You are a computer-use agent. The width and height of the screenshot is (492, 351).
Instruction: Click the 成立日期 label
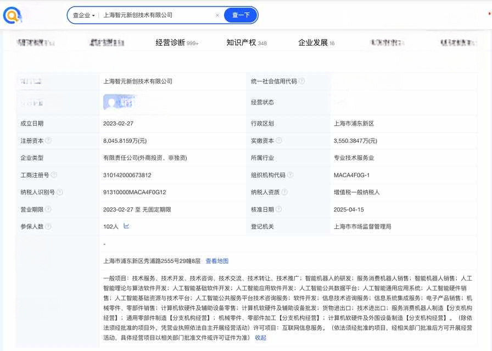(32, 124)
